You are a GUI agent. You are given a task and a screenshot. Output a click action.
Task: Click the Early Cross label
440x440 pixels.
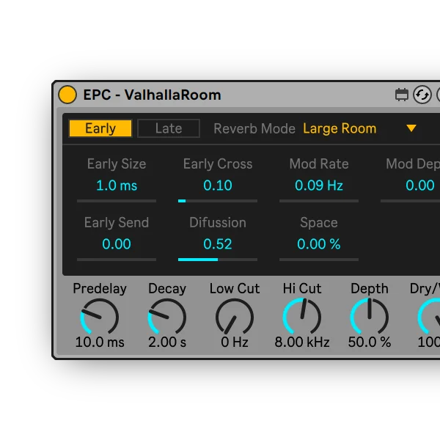tap(218, 164)
